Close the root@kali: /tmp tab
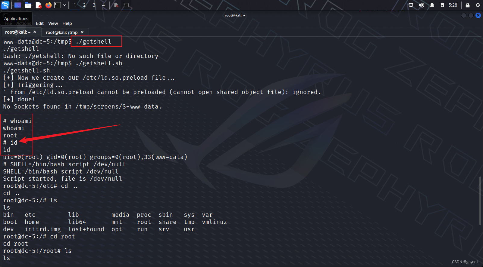Viewport: 483px width, 267px height. pos(82,32)
